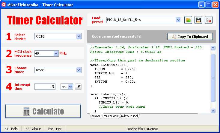The image size is (220, 133).
Task: Save preset using floppy disk icon
Action: coord(198,20)
